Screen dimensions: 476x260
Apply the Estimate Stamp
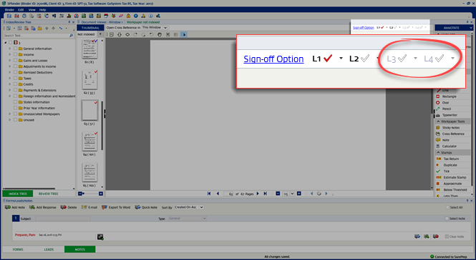pyautogui.click(x=455, y=178)
